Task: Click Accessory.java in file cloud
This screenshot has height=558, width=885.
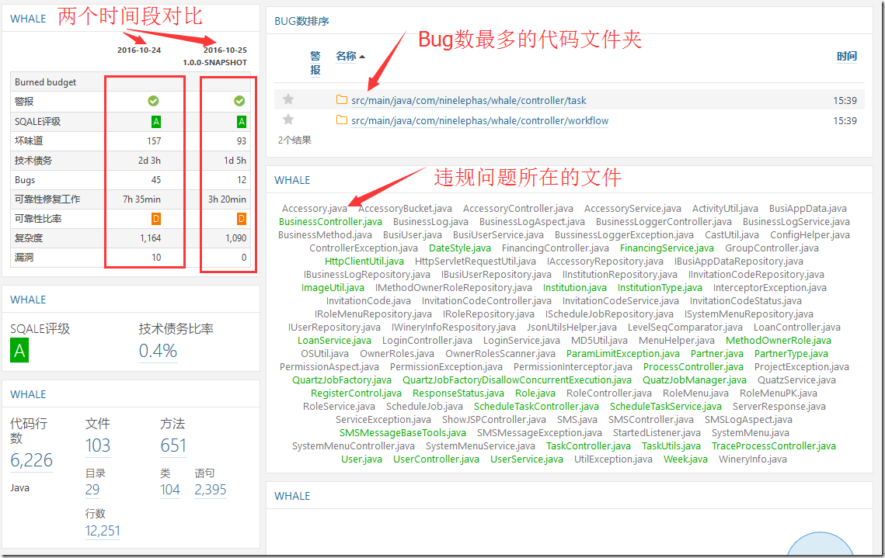Action: tap(315, 209)
